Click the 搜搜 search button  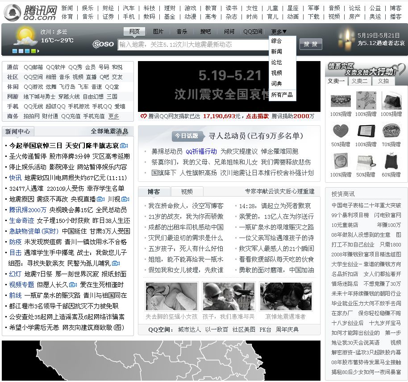pos(311,44)
